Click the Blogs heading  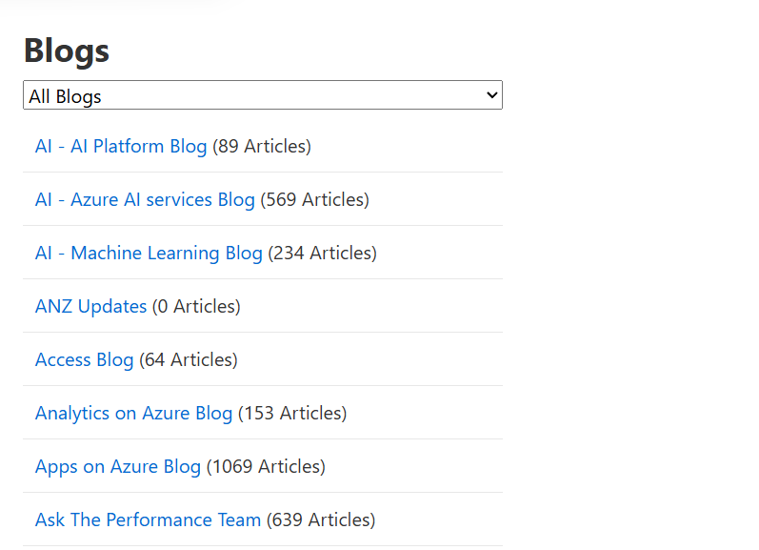point(67,51)
